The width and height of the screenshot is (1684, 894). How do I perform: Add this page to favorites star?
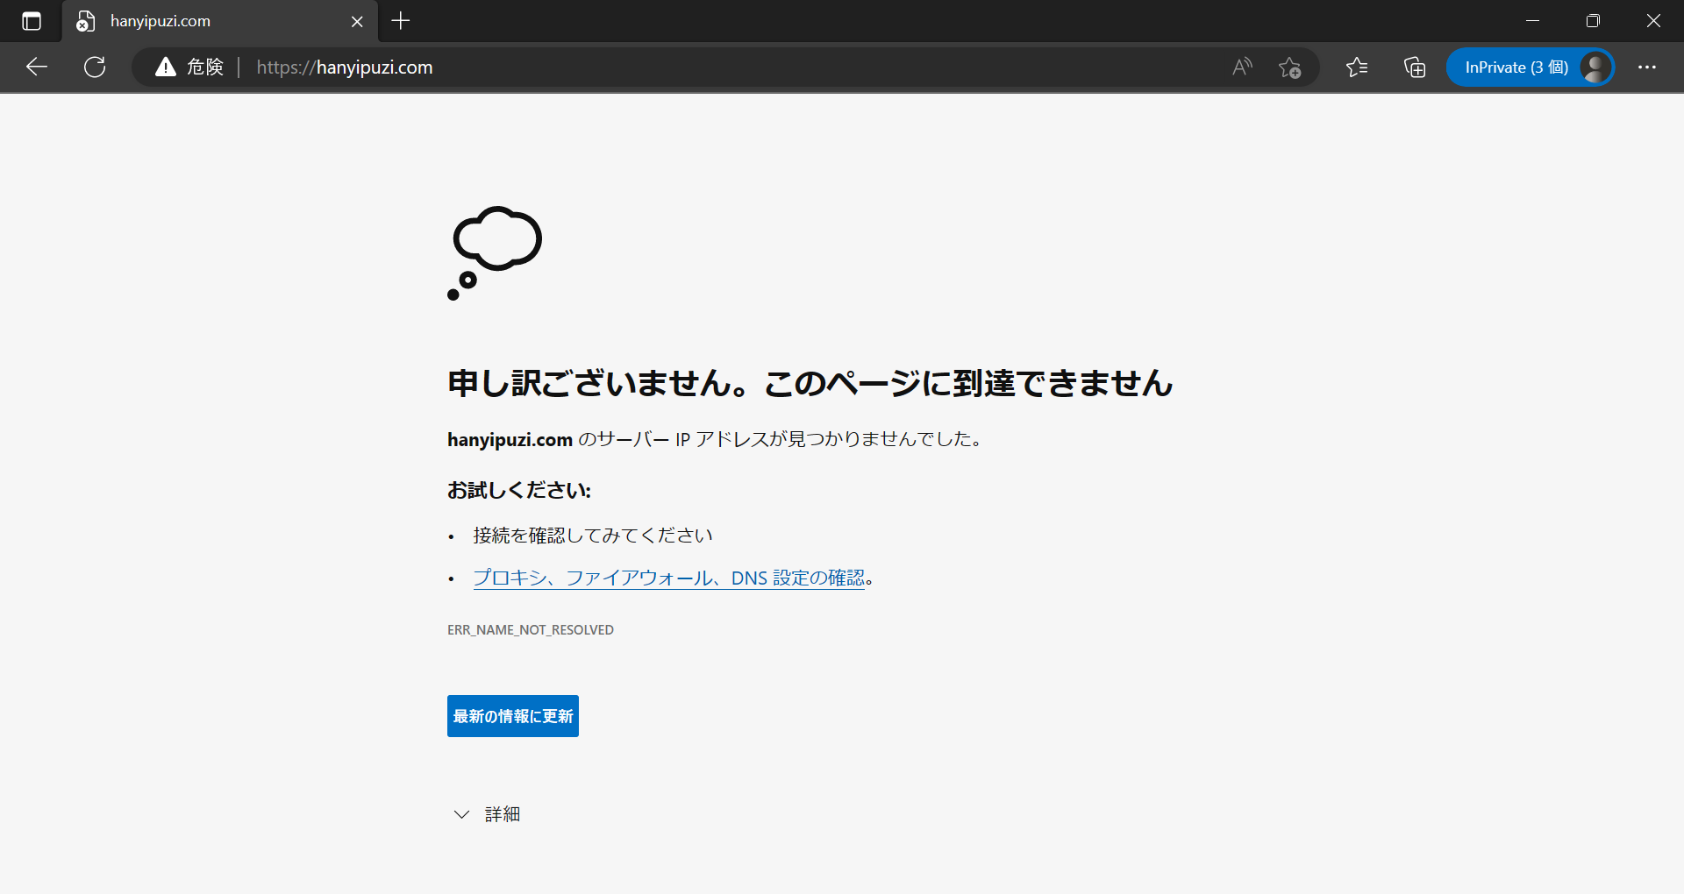point(1289,67)
